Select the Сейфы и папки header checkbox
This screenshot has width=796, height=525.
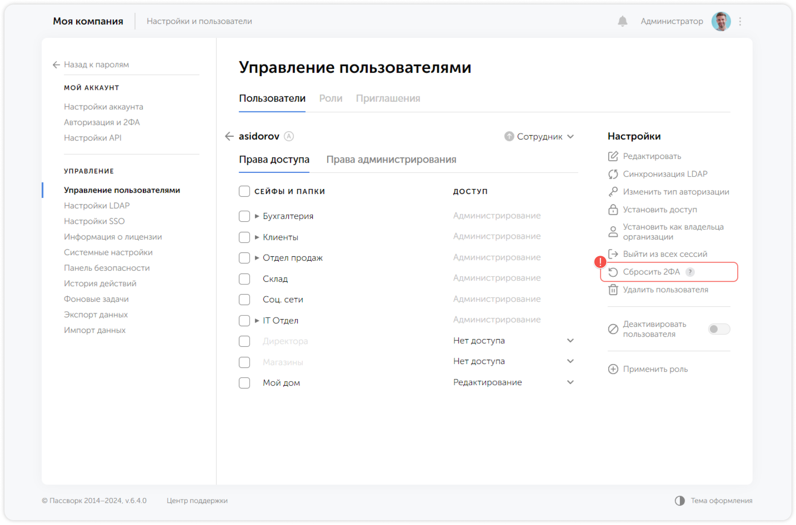pos(244,191)
